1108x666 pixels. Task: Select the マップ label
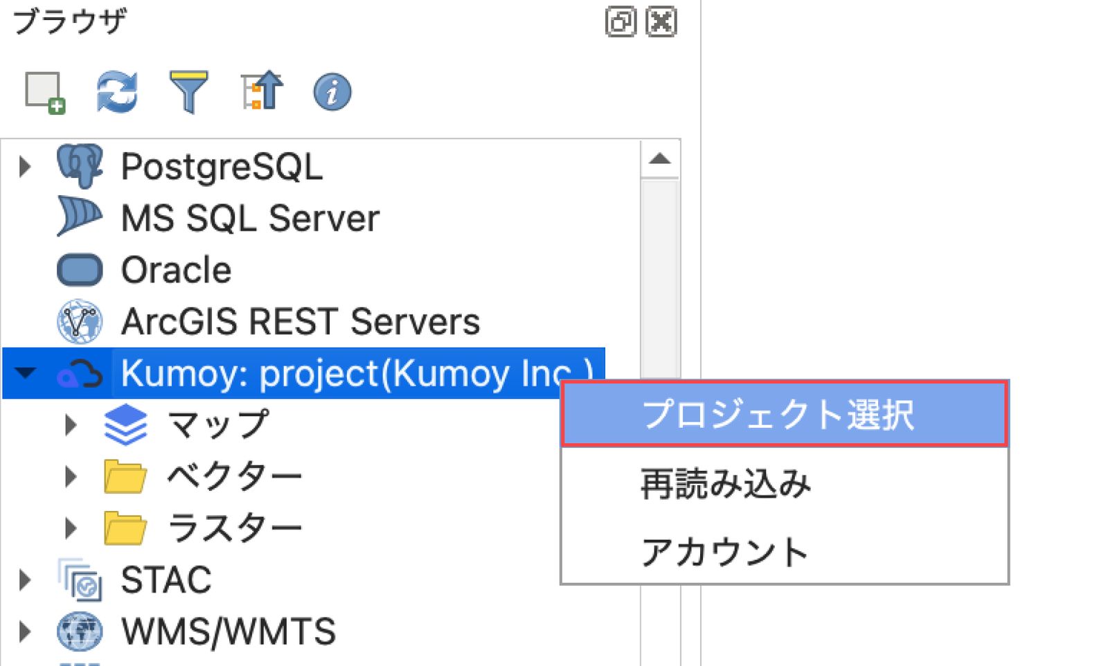(x=218, y=424)
